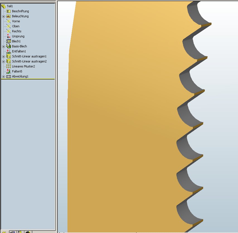Click the Beschriftung annotations folder icon
This screenshot has width=238, height=233.
click(8, 11)
